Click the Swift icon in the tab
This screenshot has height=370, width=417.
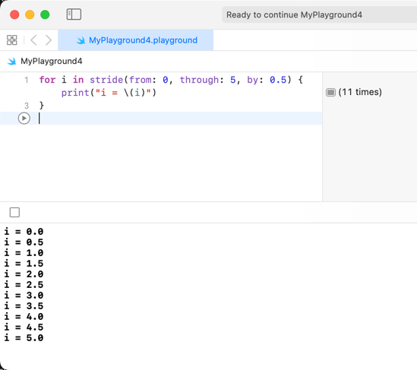[x=81, y=40]
